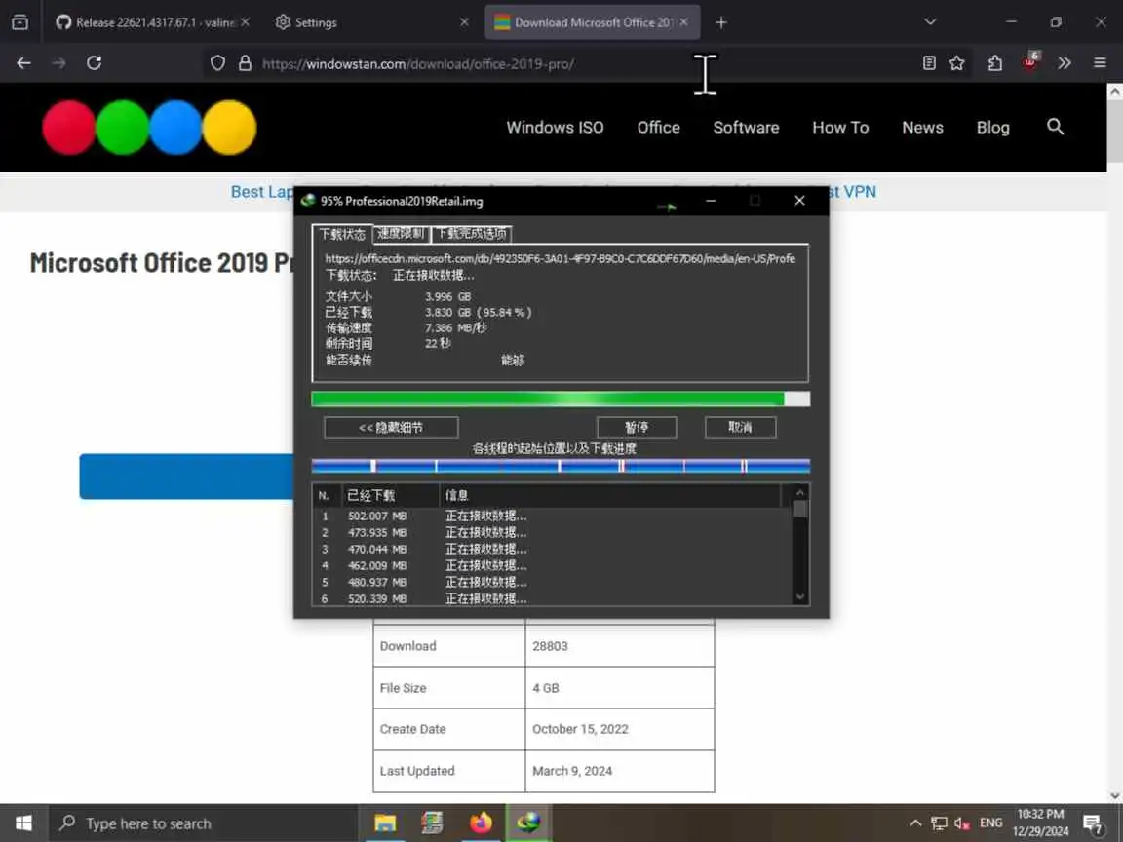Go to the Blog section
Screen dimensions: 1123x842
click(x=992, y=128)
